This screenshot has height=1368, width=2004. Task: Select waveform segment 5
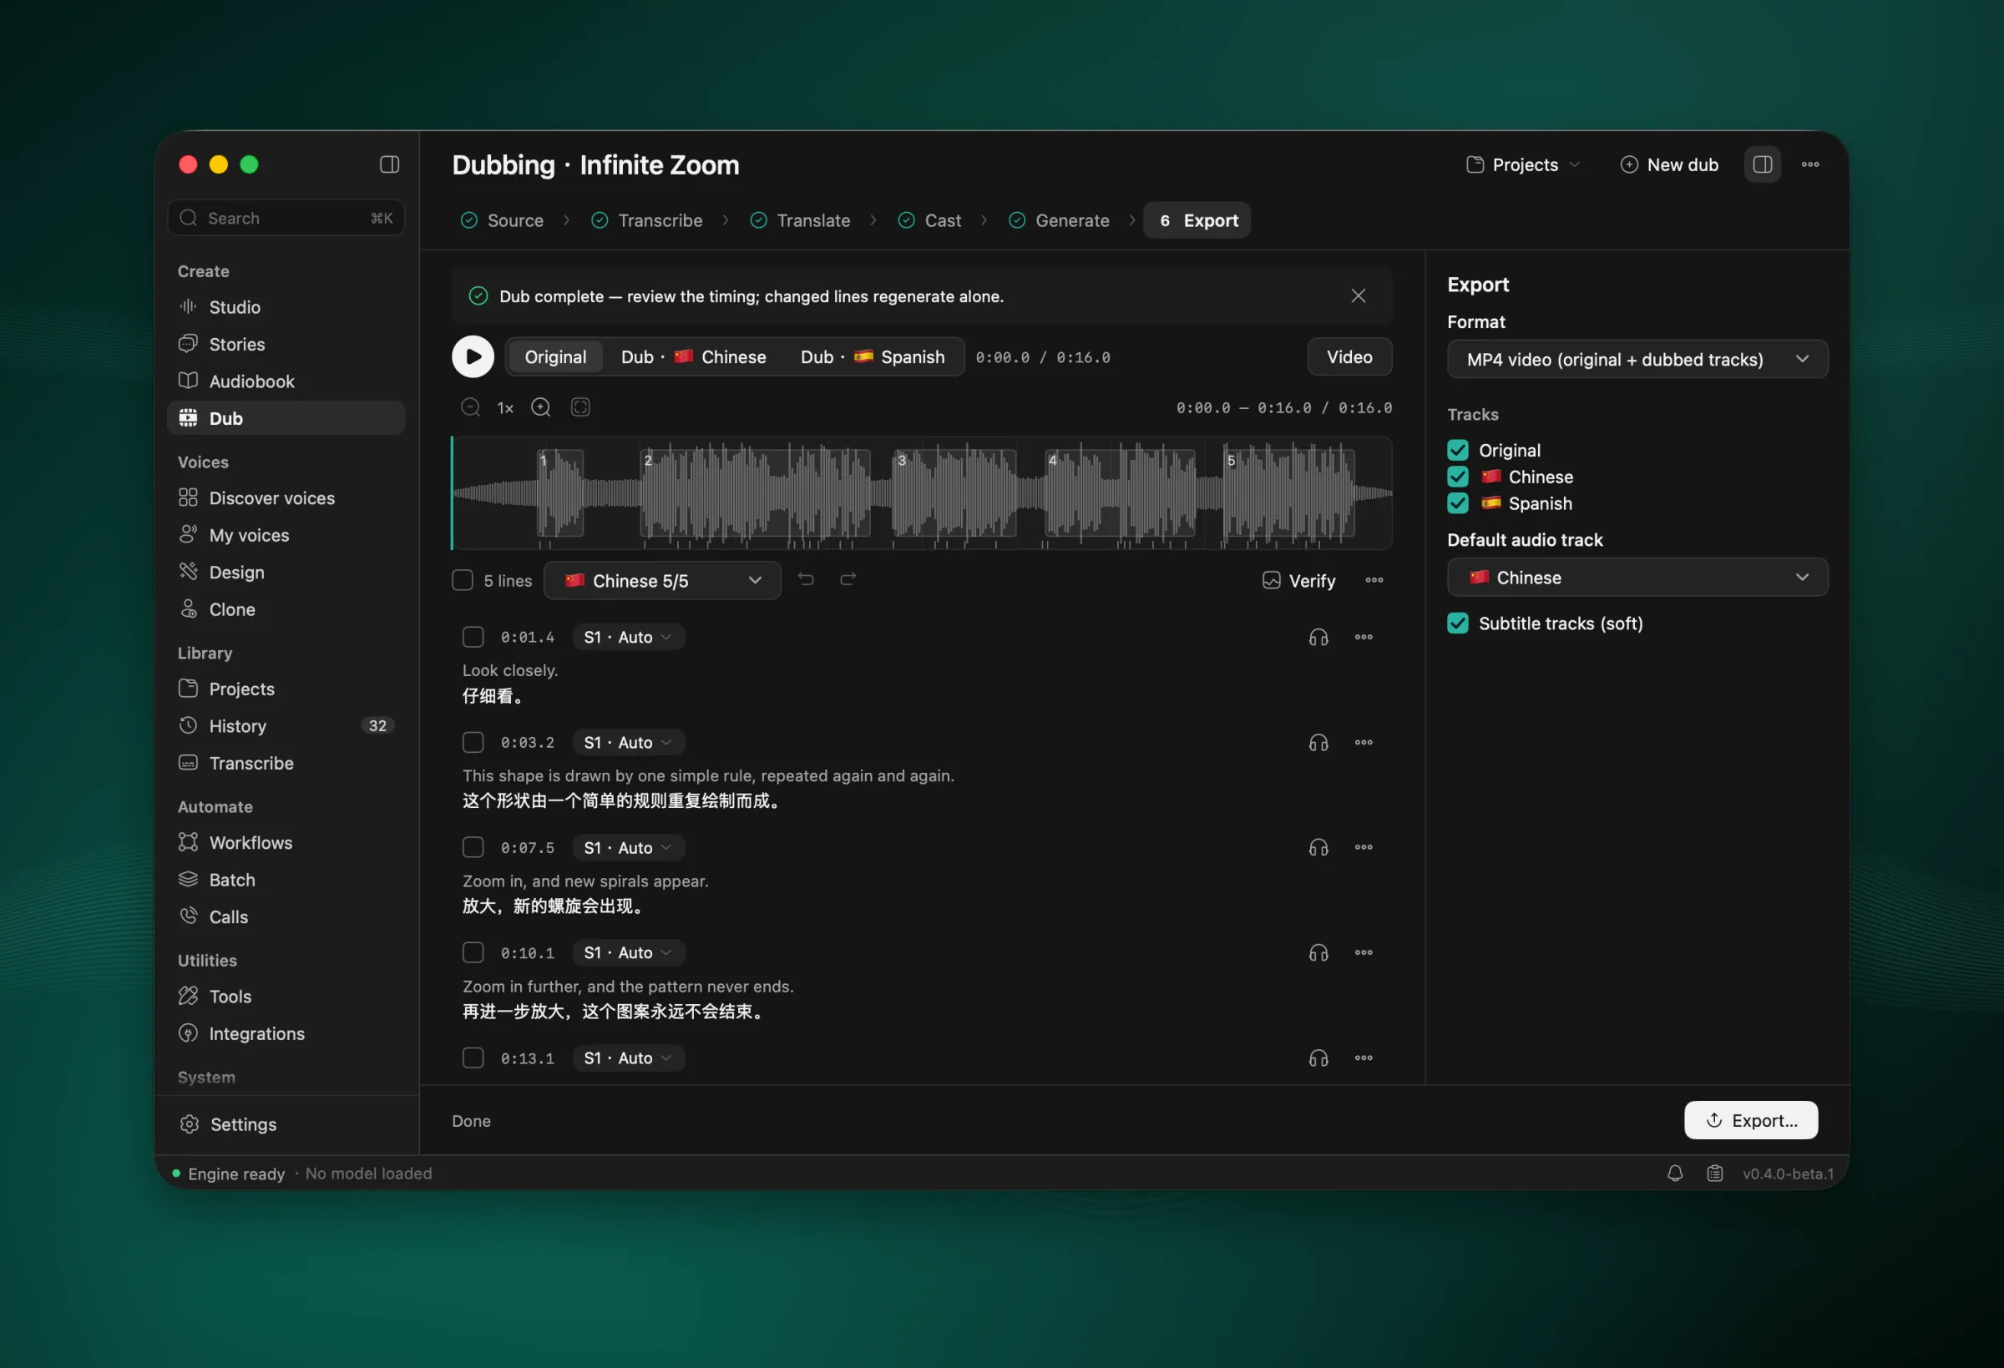click(x=1288, y=493)
